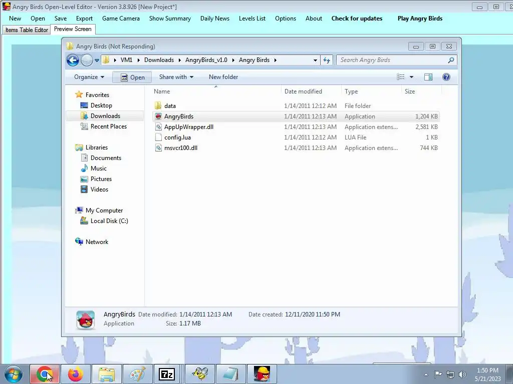
Task: Open Chrome from the taskbar
Action: 45,374
